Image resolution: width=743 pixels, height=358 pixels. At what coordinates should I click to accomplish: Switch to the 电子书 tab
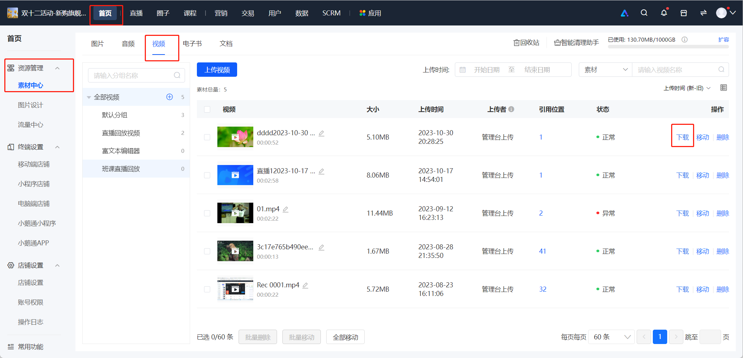pos(192,43)
